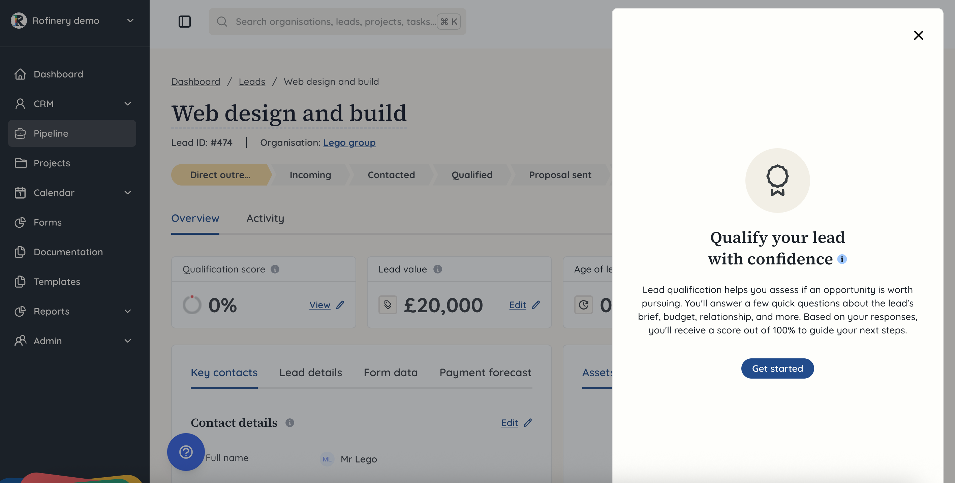The width and height of the screenshot is (955, 483).
Task: Click blue info icon after 'with confidence'
Action: [842, 259]
